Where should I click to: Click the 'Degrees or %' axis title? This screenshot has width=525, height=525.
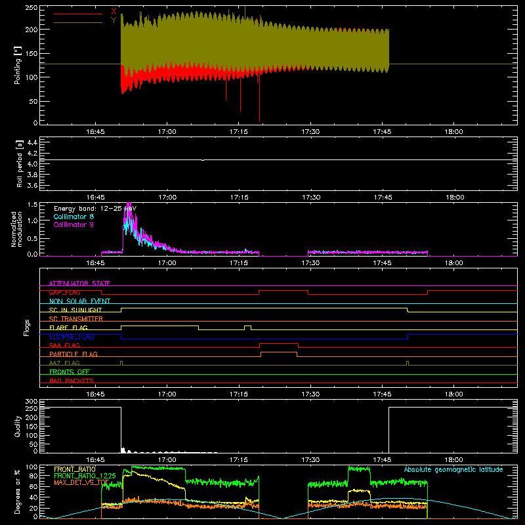coord(18,492)
